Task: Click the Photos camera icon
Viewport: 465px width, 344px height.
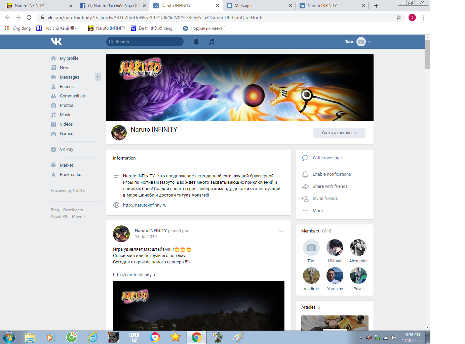Action: click(53, 105)
